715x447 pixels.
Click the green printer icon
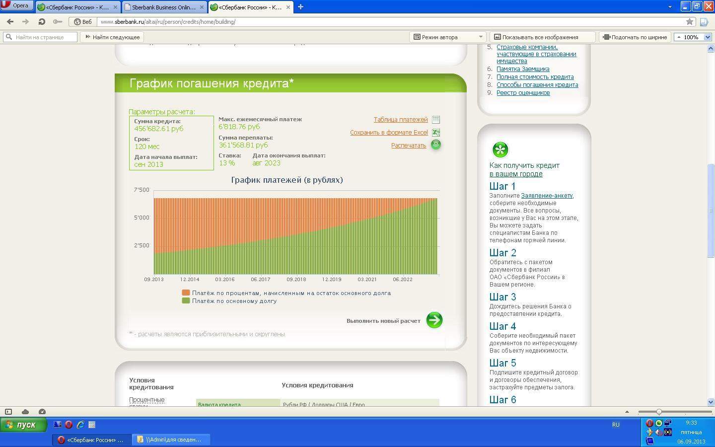(x=436, y=145)
